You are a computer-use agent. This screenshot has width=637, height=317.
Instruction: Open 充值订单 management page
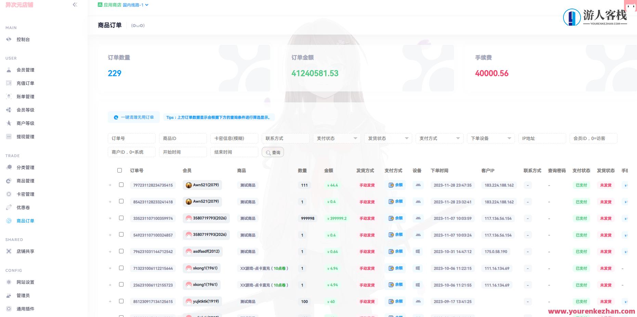pos(25,83)
